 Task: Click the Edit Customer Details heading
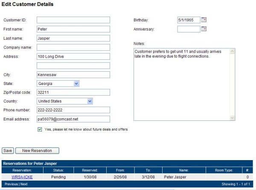tap(27, 4)
